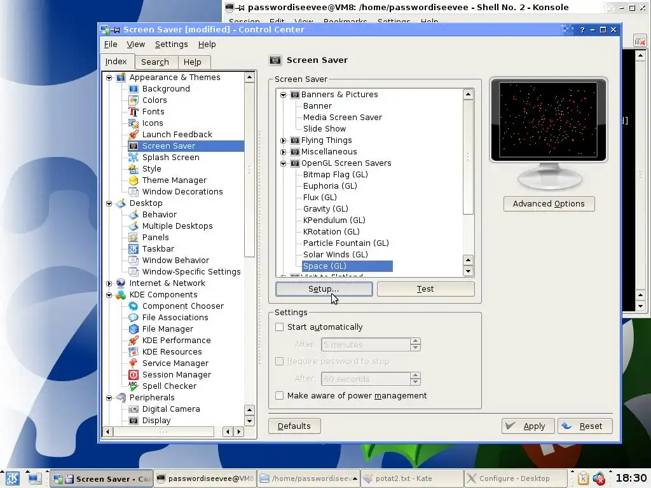Viewport: 651px width, 488px height.
Task: Open the Settings menu in Control Center
Action: click(171, 44)
